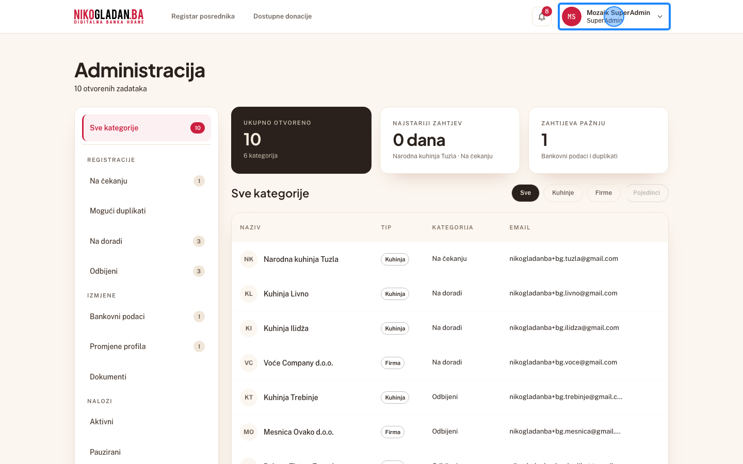Viewport: 743px width, 464px height.
Task: Filter the list by Firme
Action: pos(604,193)
